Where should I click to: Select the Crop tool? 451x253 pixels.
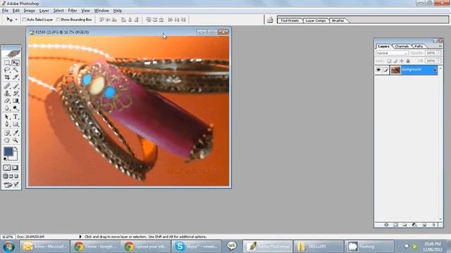tap(7, 77)
